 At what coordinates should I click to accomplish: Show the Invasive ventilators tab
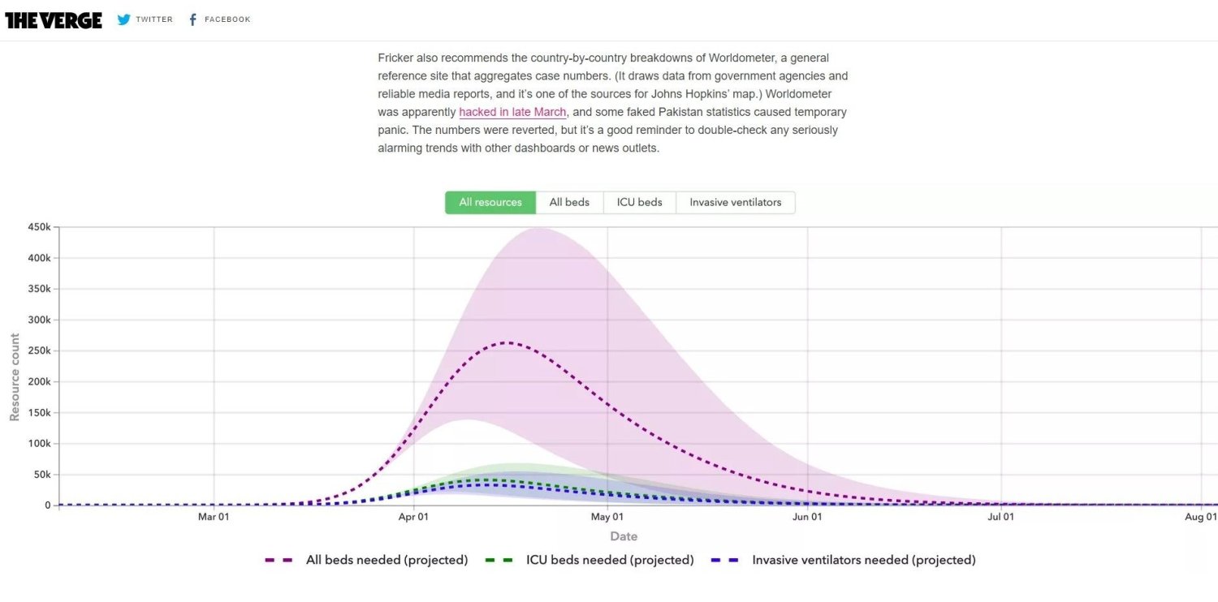click(735, 202)
